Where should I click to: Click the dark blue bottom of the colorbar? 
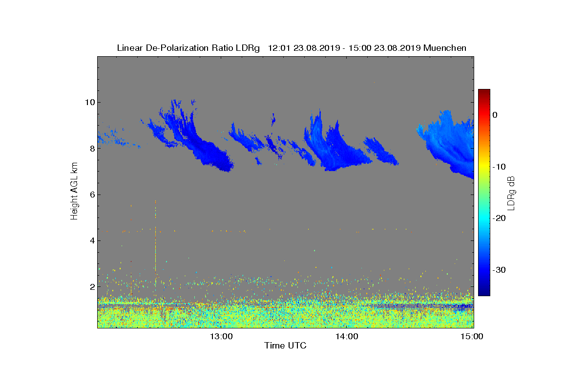pyautogui.click(x=484, y=292)
